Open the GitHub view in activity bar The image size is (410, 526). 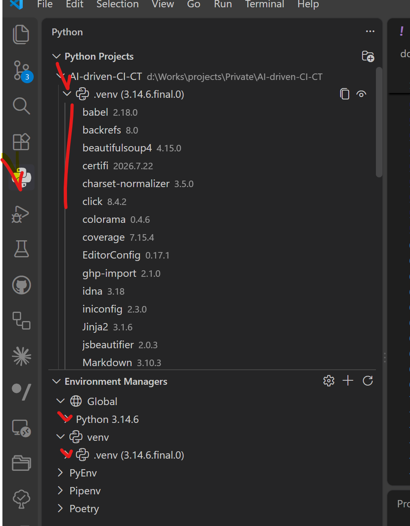click(22, 285)
